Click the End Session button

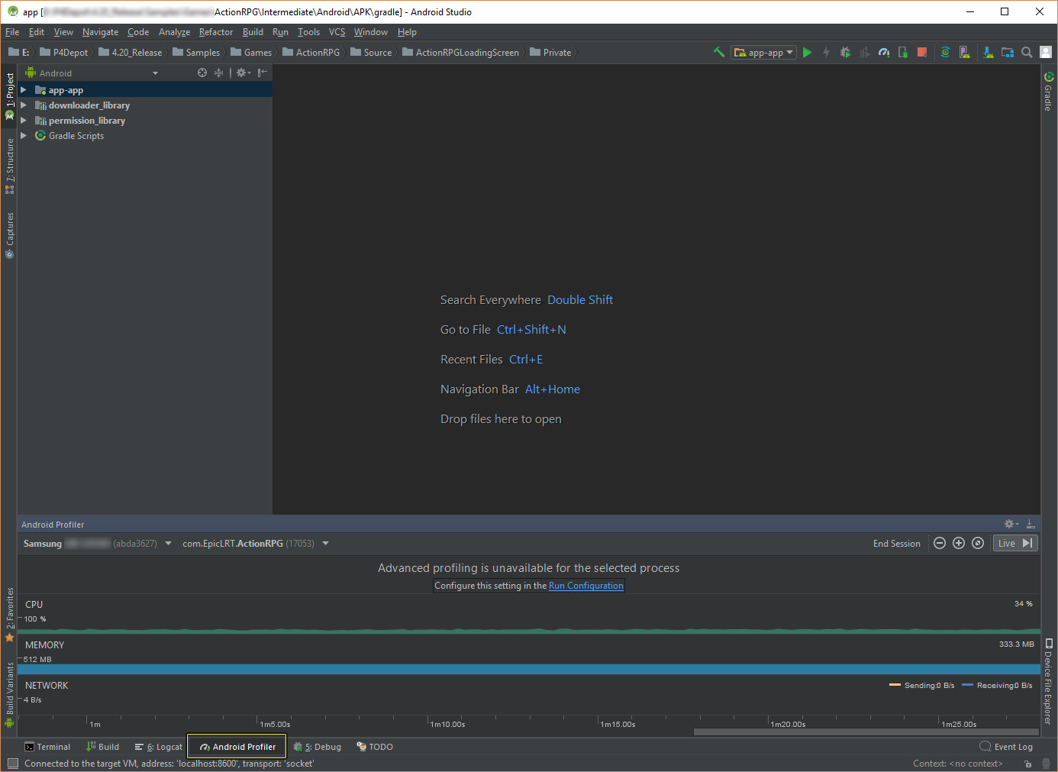pos(896,543)
